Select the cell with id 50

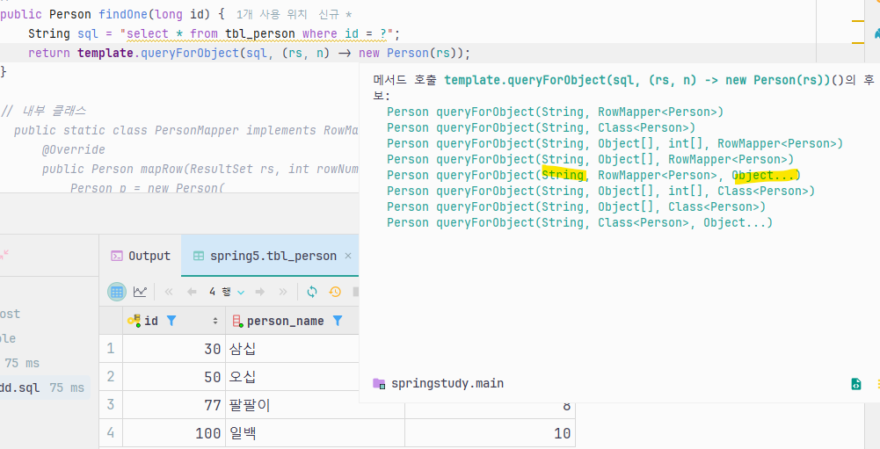[174, 377]
